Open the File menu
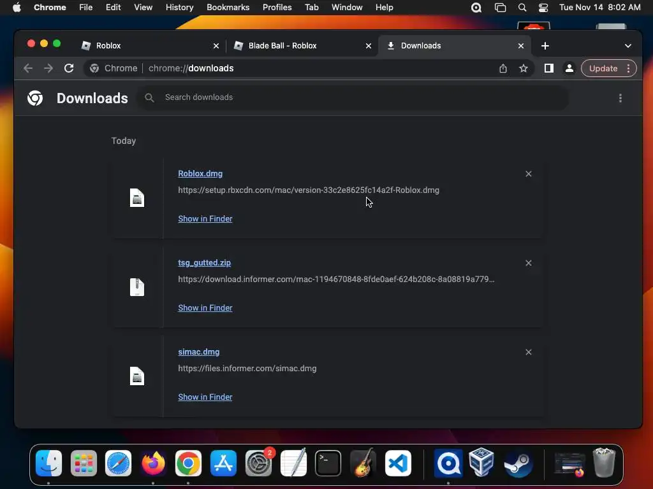The image size is (653, 489). coord(86,8)
